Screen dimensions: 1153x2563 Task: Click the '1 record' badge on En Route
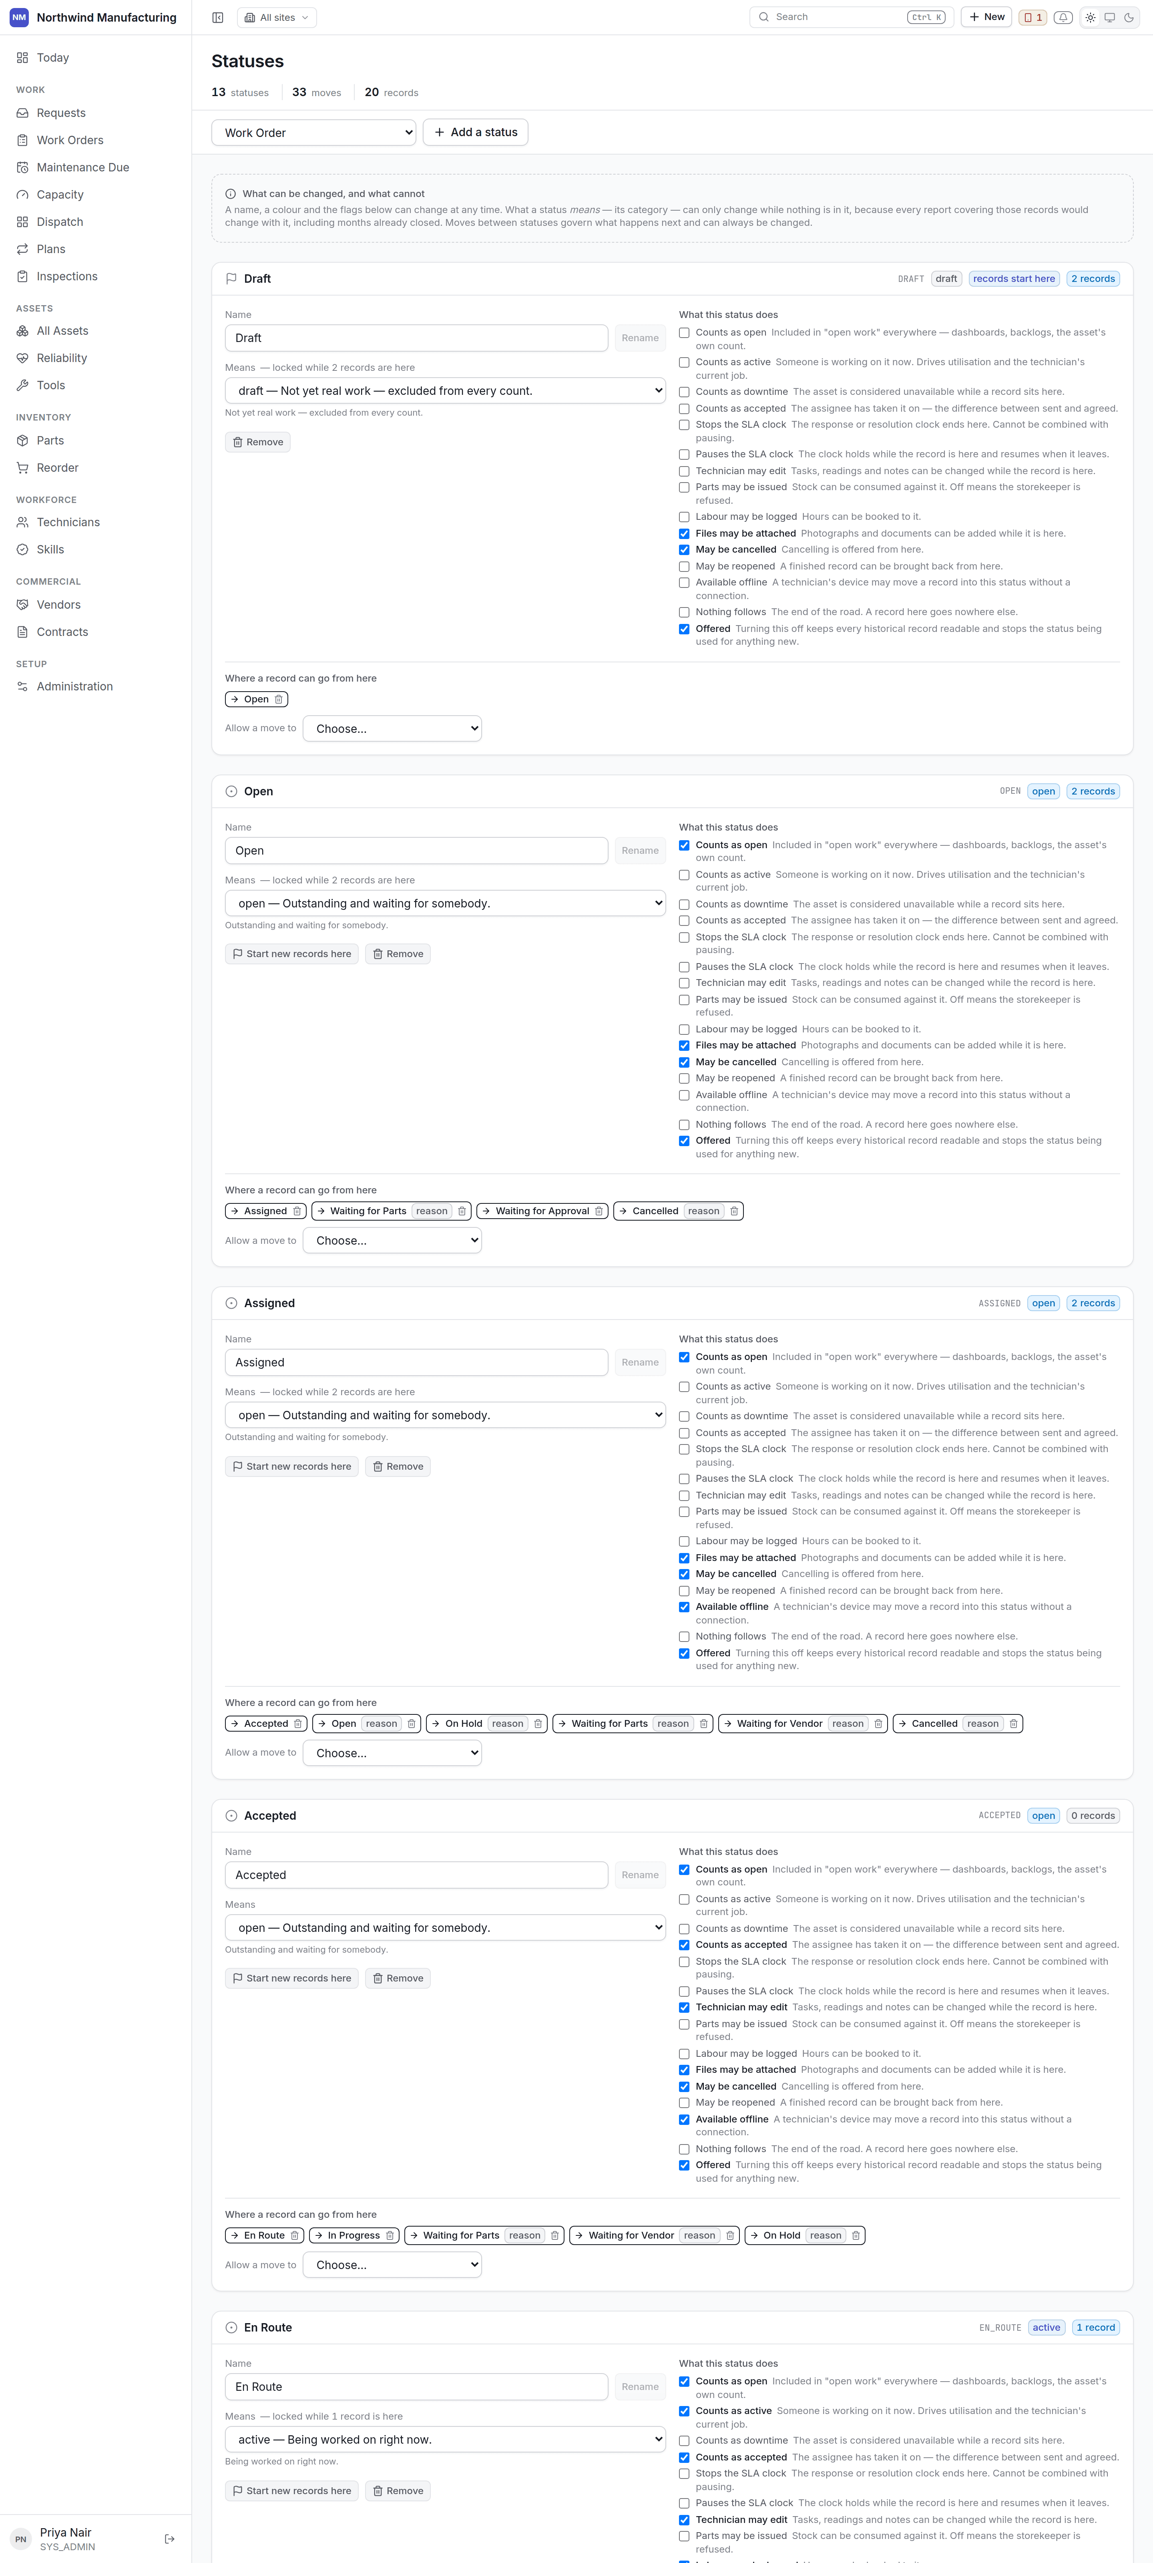1095,2327
